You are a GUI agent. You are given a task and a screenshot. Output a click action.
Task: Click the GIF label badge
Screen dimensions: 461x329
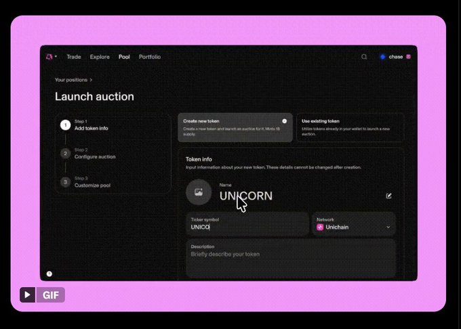point(51,295)
